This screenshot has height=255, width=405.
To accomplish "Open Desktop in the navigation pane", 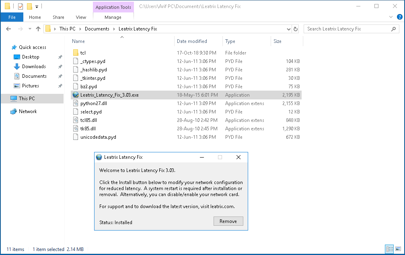I will (x=31, y=57).
